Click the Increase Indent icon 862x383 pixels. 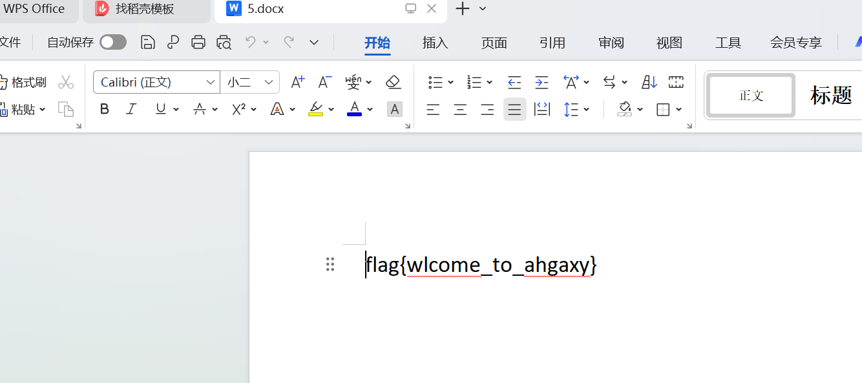(541, 82)
